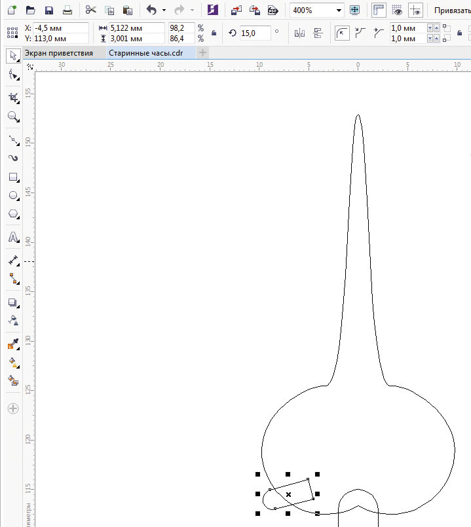Select the Pick tool
The width and height of the screenshot is (471, 527).
click(13, 56)
